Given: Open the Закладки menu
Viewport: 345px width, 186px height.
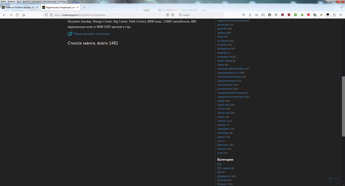Looking at the screenshot, I should tap(37, 2).
